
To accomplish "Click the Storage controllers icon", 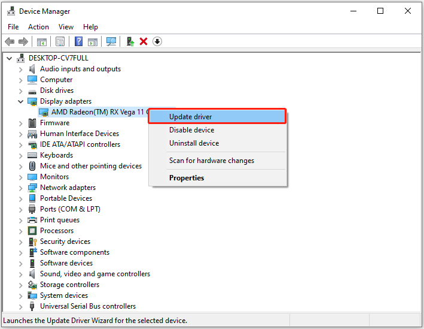I will pos(32,285).
